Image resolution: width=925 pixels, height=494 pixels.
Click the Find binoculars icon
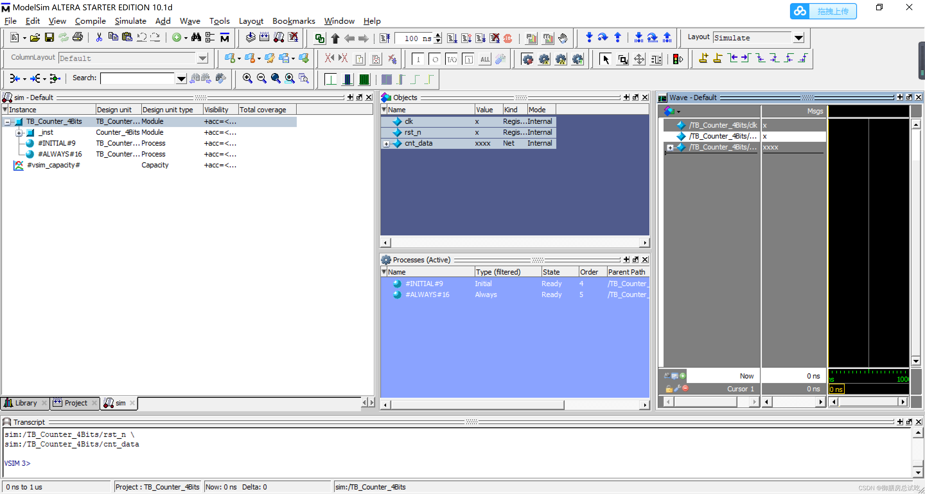(x=196, y=37)
